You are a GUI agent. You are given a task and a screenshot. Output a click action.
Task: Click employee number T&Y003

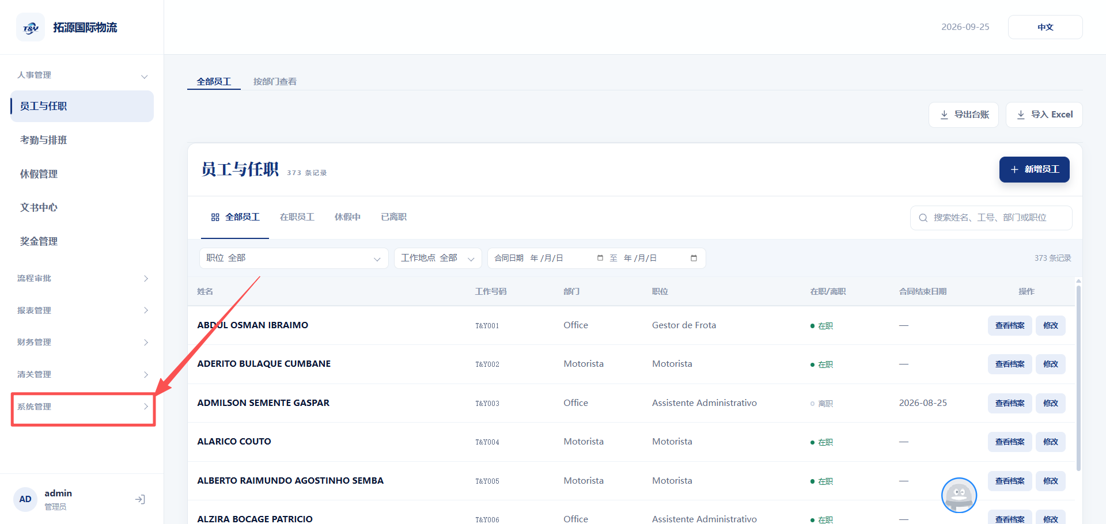pyautogui.click(x=487, y=404)
